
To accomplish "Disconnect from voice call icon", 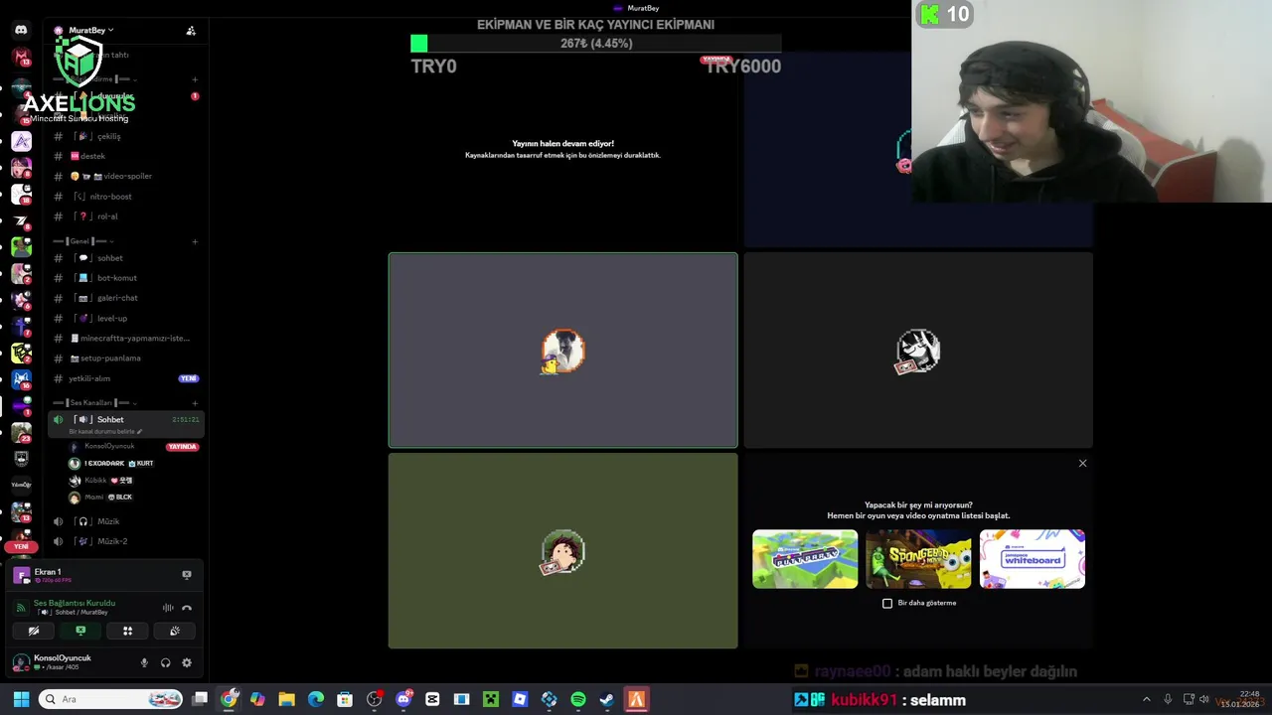I will tap(186, 608).
